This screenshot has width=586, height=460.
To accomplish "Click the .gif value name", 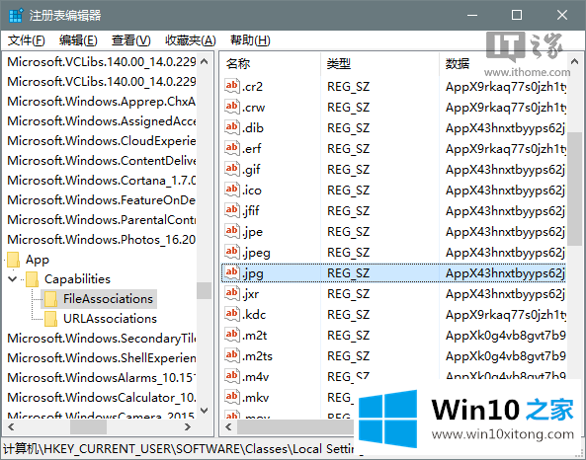I will (252, 170).
